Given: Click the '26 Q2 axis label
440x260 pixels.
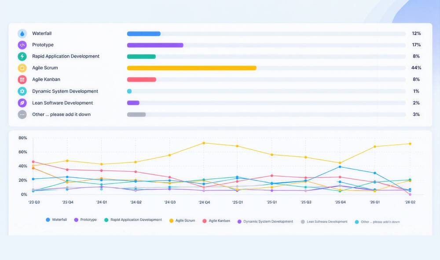Looking at the screenshot, I should (410, 202).
